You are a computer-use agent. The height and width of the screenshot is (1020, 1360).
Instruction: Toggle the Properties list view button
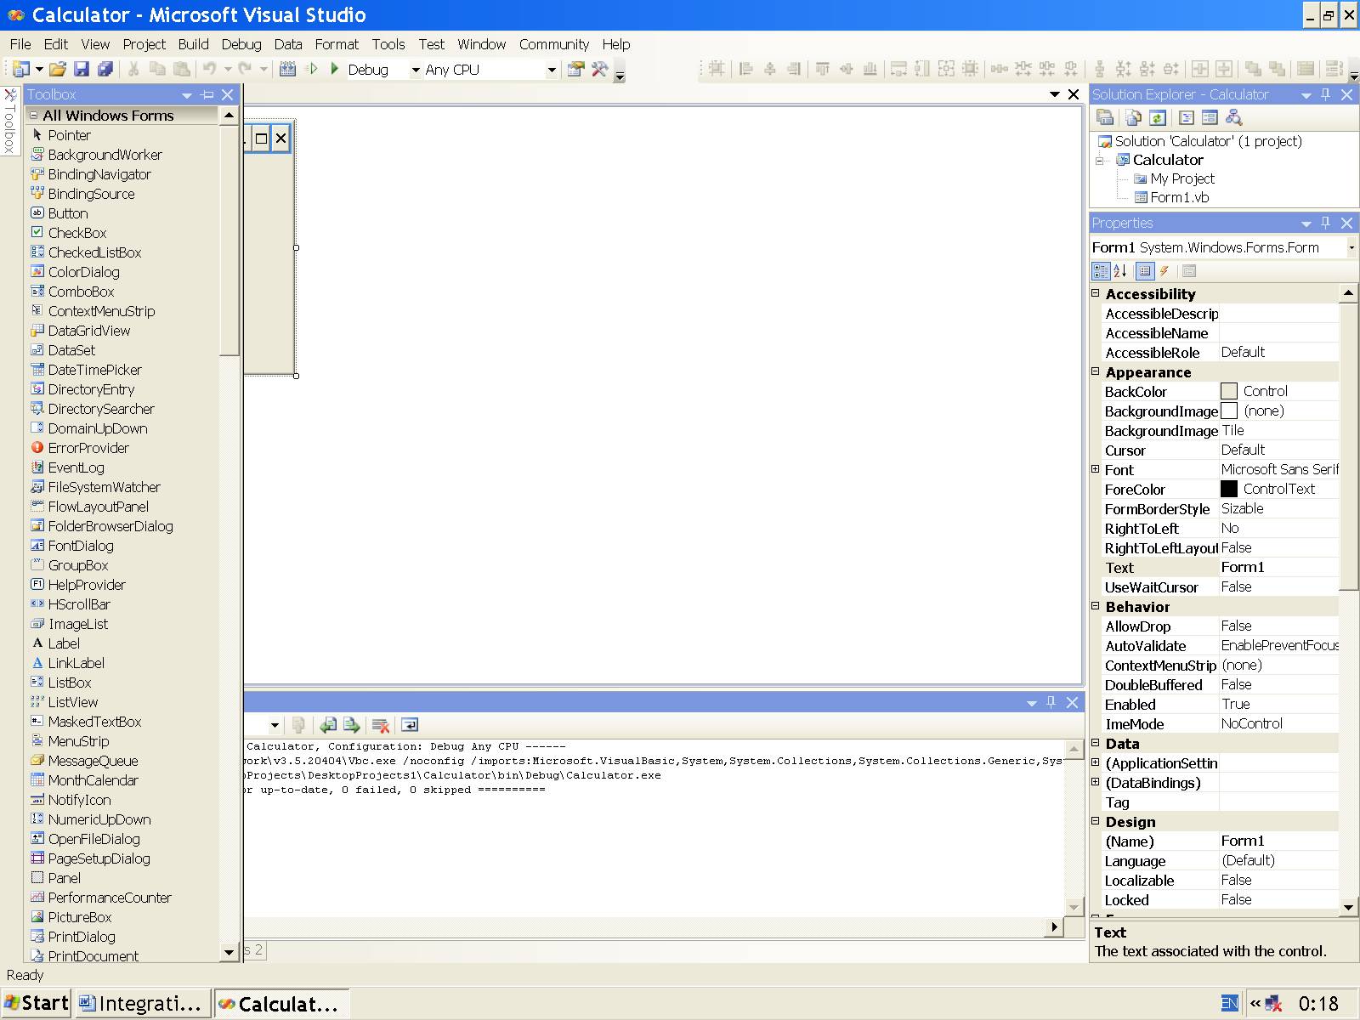1144,271
